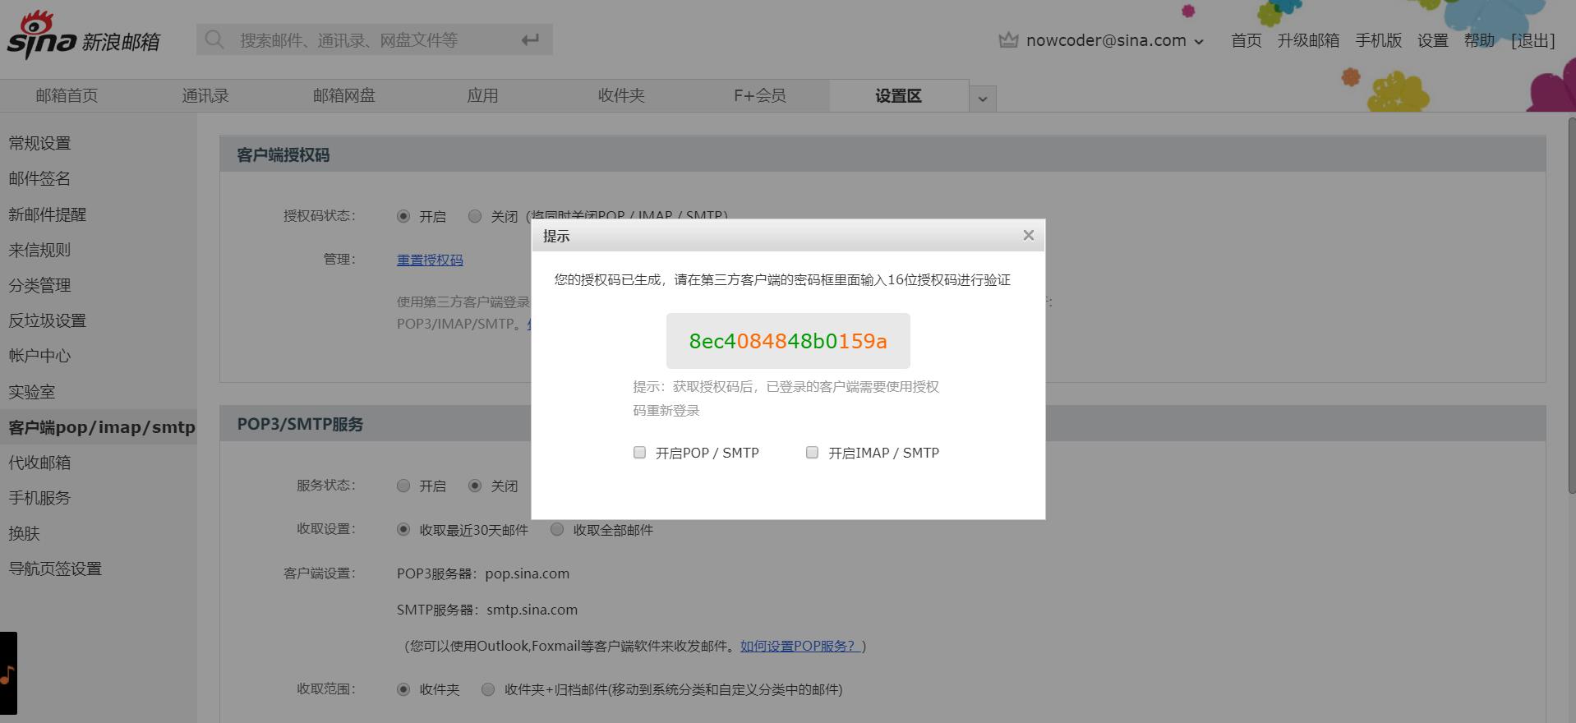Click 首页 in top navigation
This screenshot has width=1576, height=723.
point(1247,40)
